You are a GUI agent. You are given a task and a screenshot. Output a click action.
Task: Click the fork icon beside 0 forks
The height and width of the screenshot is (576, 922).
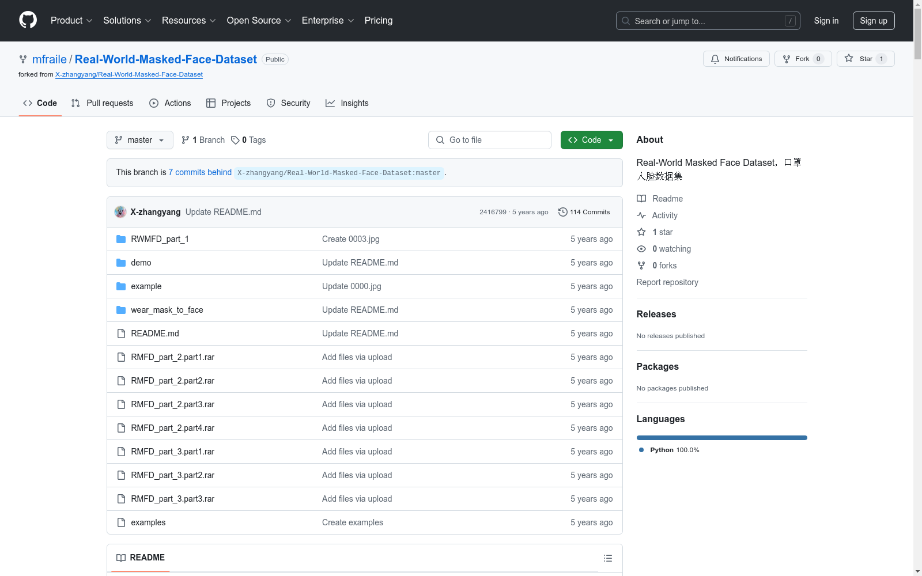pos(641,266)
